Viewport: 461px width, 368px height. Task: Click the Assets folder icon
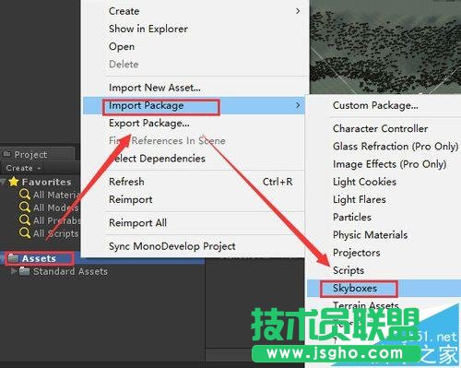13,258
